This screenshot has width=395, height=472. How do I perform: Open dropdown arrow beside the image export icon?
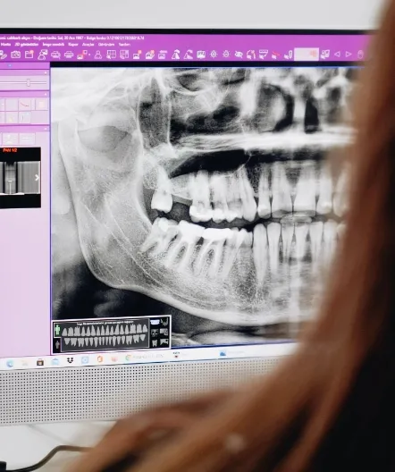89,55
